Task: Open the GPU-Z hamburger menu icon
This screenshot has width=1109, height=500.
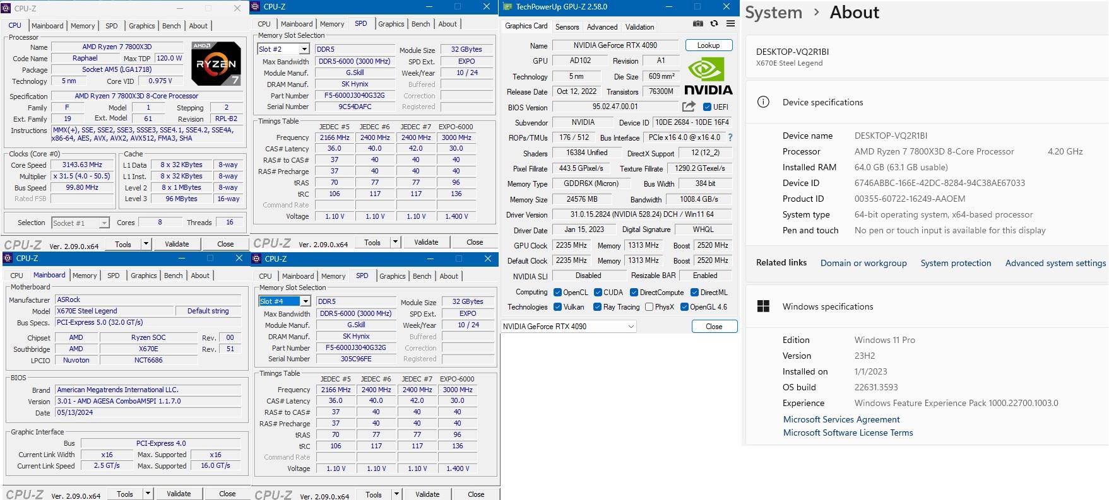Action: coord(730,24)
